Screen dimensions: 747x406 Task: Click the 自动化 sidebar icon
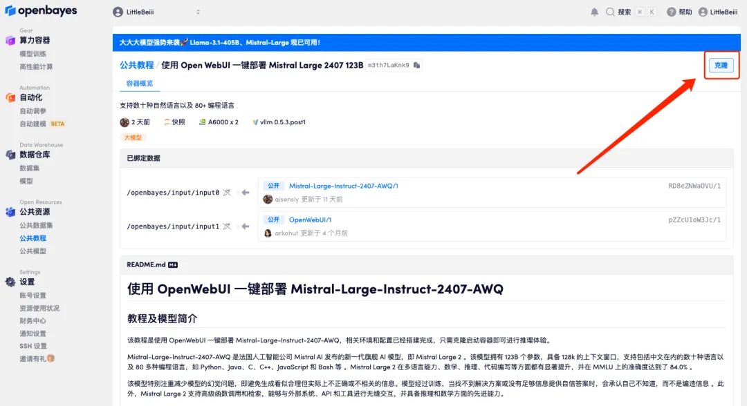point(10,98)
